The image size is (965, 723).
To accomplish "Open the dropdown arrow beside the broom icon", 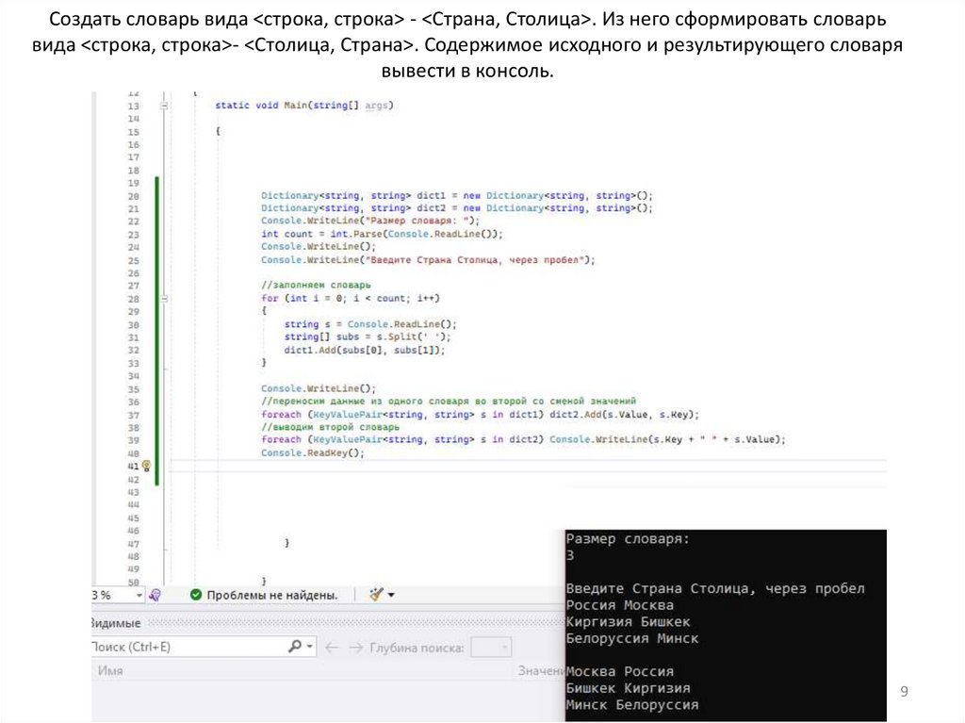I will [391, 595].
